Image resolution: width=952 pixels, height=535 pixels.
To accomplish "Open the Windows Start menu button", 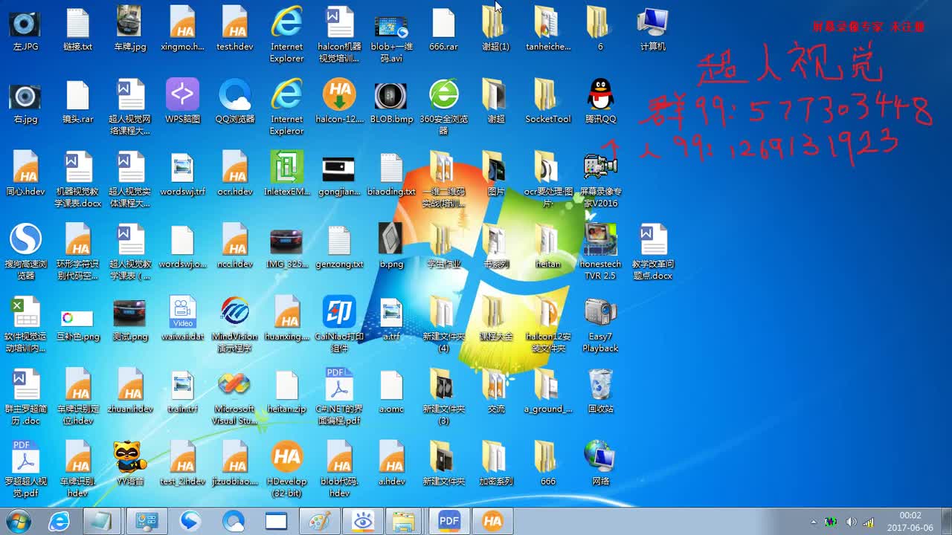I will (x=17, y=521).
